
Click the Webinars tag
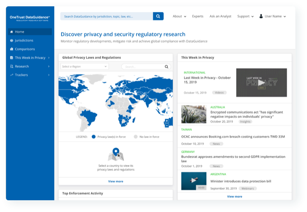point(247,188)
